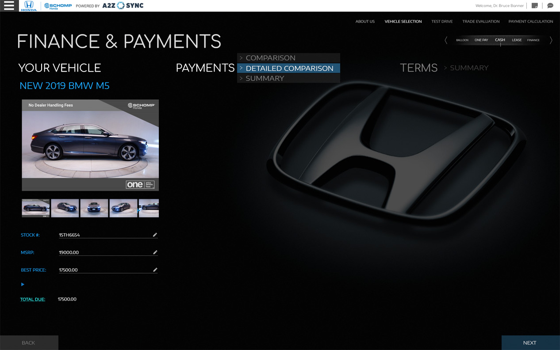Expand the blue disclosure triangle above Total Due
The image size is (560, 350).
(x=23, y=285)
